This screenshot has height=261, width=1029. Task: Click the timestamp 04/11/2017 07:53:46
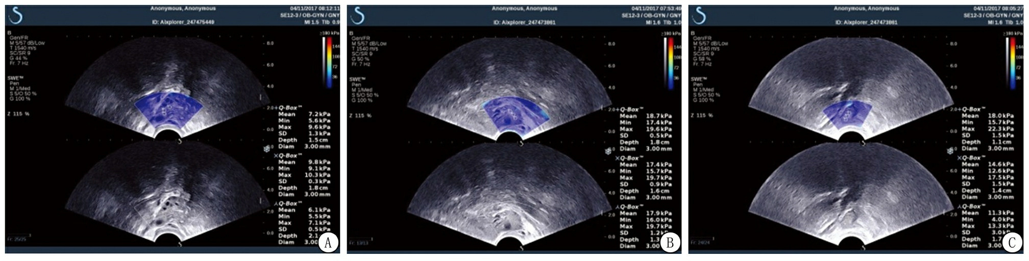656,9
